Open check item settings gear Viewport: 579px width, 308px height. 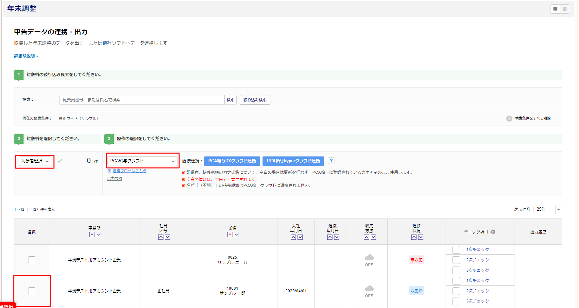(493, 232)
